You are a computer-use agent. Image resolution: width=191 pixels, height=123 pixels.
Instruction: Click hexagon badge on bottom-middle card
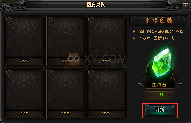point(50,73)
